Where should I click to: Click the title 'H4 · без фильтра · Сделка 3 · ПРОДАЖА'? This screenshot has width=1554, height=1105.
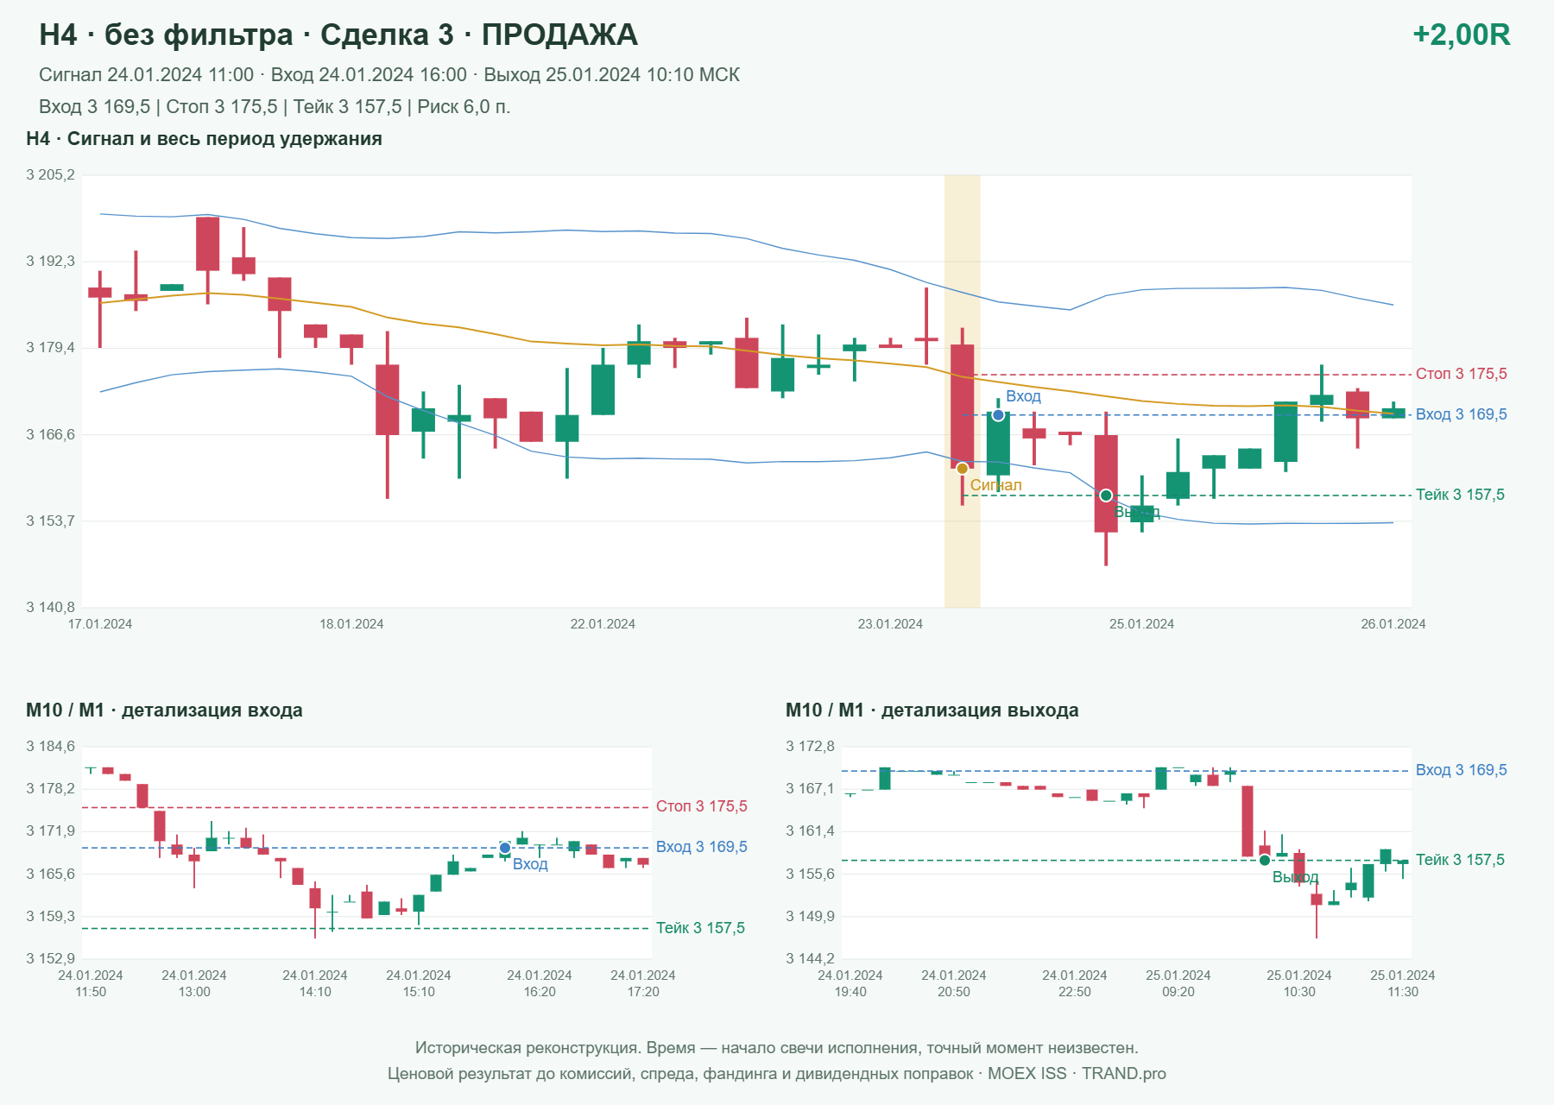pos(338,35)
